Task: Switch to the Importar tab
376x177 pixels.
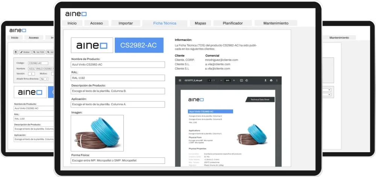Action: (x=126, y=23)
